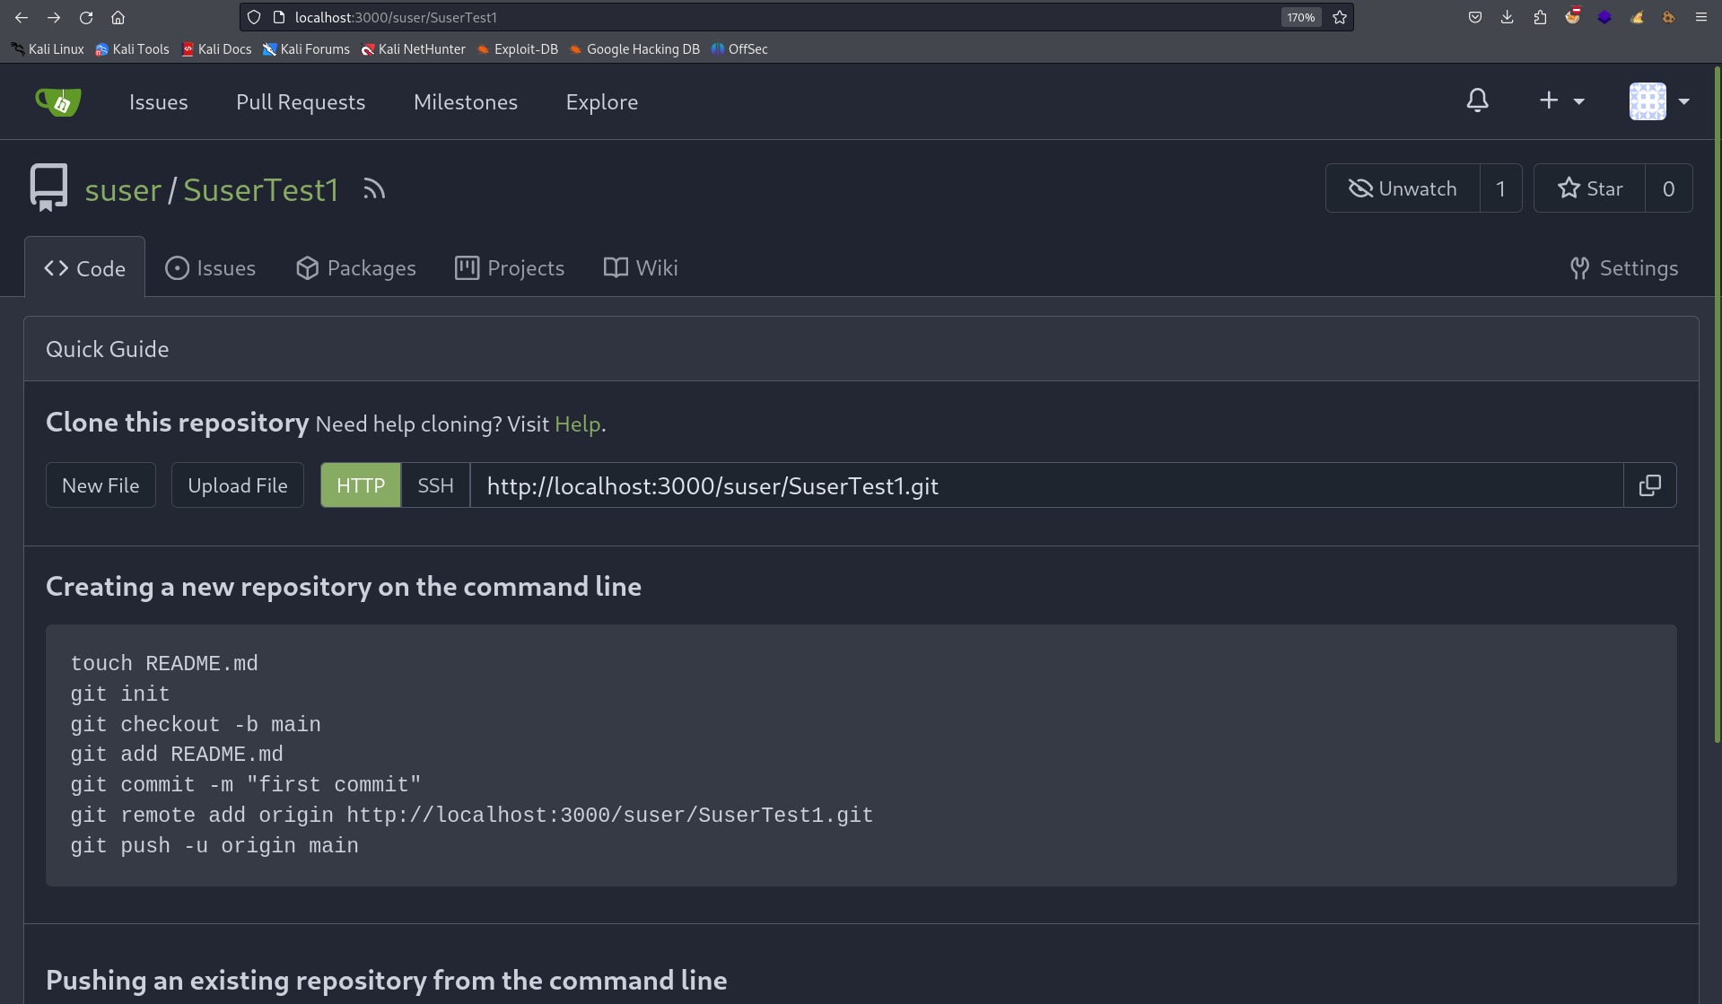1722x1004 pixels.
Task: Open the Explore page
Action: 602,102
